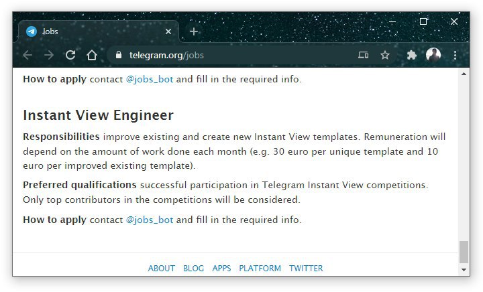Open the user profile avatar

click(433, 55)
